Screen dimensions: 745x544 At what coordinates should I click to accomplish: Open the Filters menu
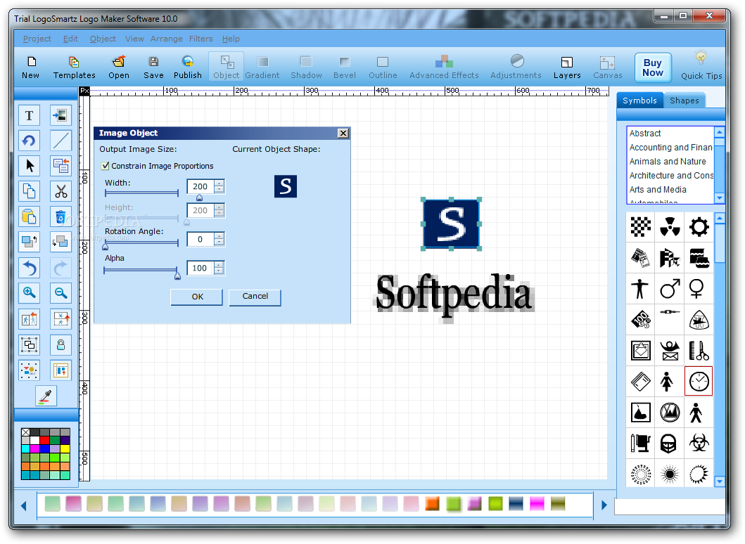coord(201,39)
